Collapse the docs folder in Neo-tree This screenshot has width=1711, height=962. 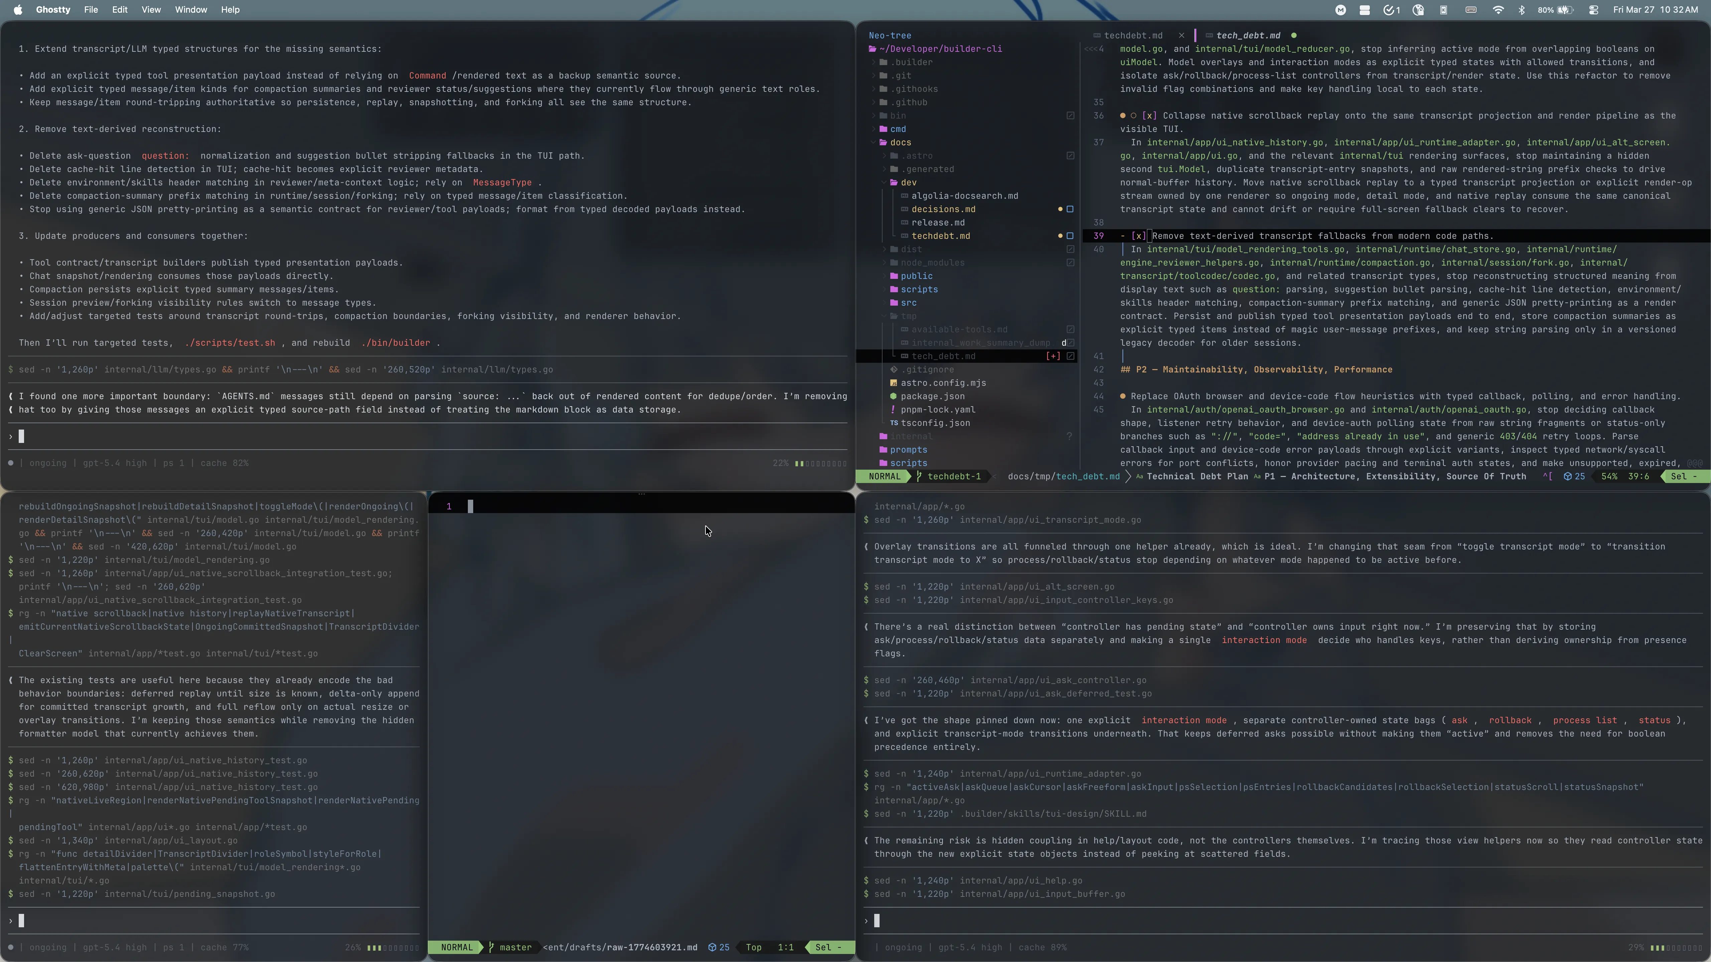point(874,142)
